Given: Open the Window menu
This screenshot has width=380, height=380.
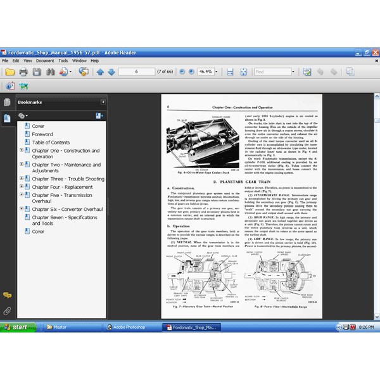Looking at the screenshot, I should tap(79, 61).
